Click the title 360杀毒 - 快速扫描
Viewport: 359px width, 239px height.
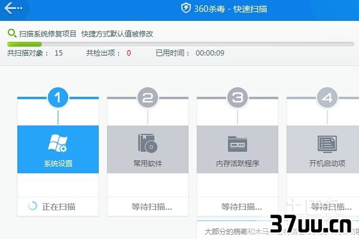(230, 9)
